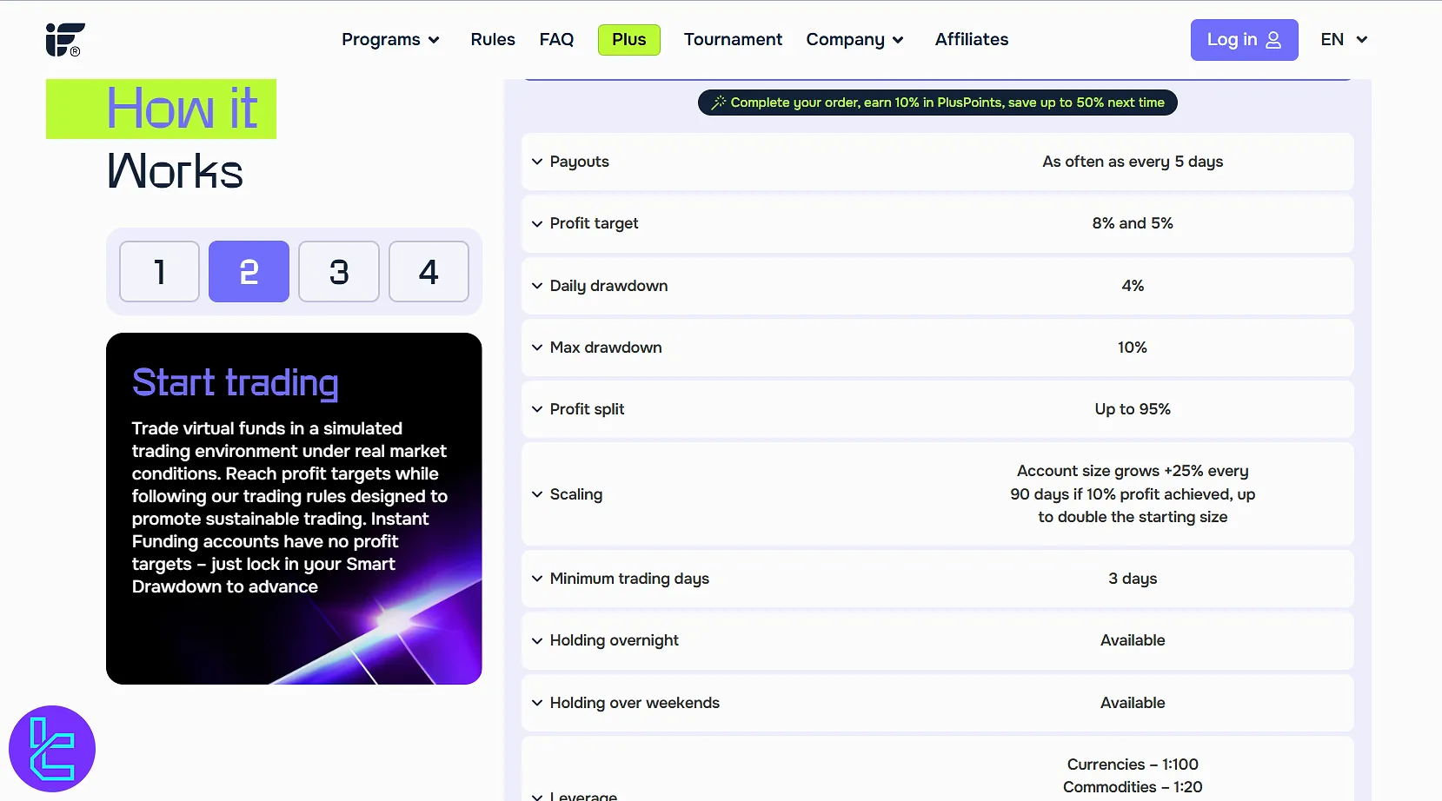This screenshot has height=801, width=1442.
Task: Click the EN language chevron icon
Action: coord(1361,40)
